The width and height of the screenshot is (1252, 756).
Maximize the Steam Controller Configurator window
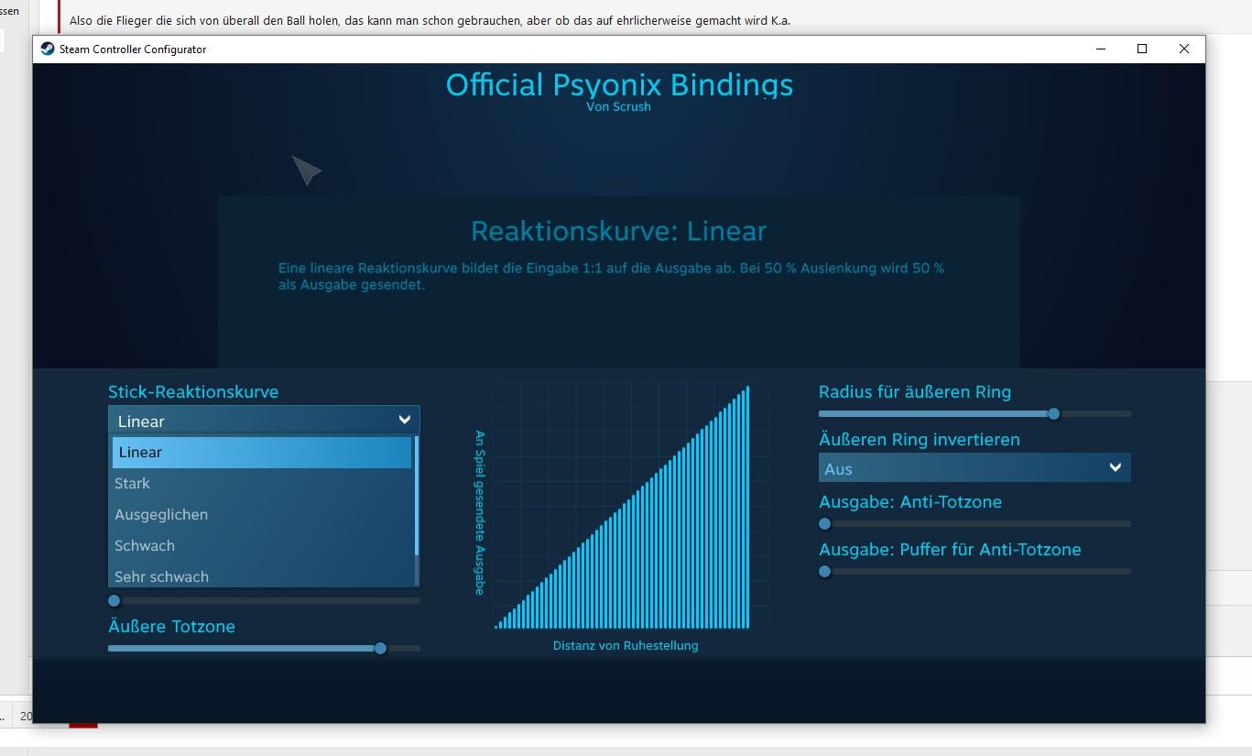coord(1142,49)
